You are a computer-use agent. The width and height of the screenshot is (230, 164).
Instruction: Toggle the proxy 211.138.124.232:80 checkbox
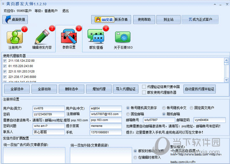[x=5, y=61]
